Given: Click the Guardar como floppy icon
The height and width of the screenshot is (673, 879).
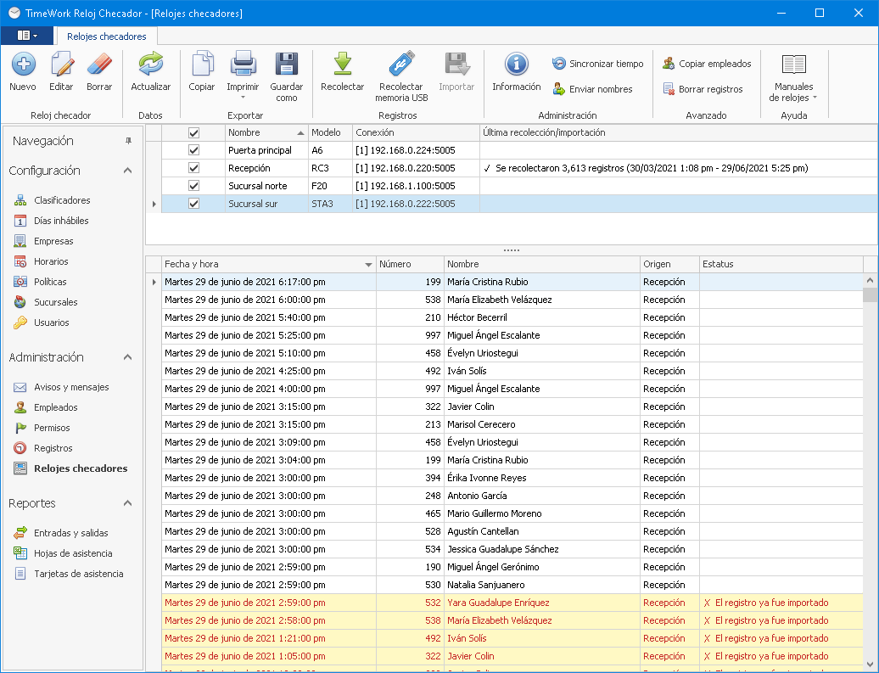Looking at the screenshot, I should point(287,64).
